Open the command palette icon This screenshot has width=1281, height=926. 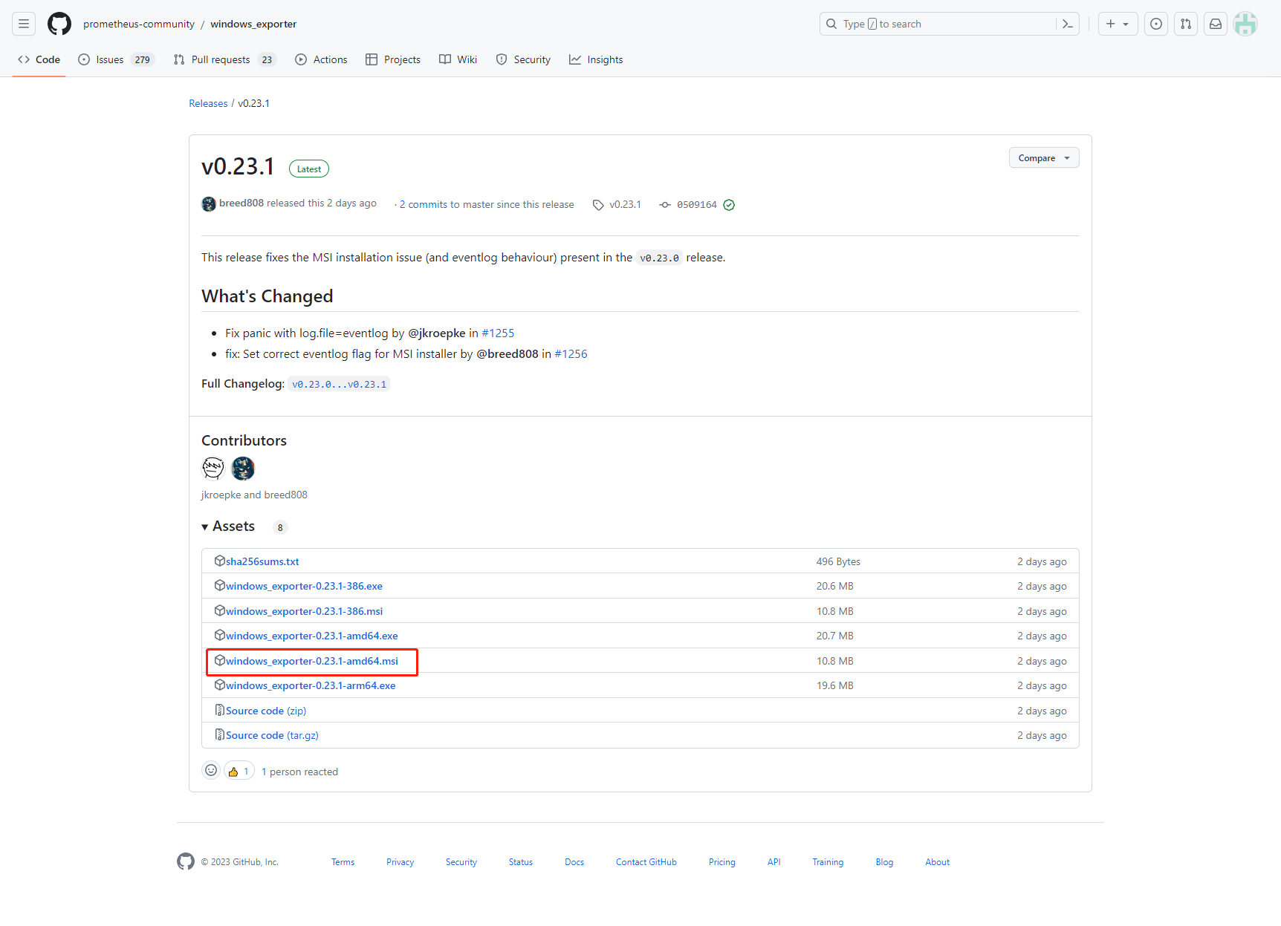pyautogui.click(x=1068, y=24)
